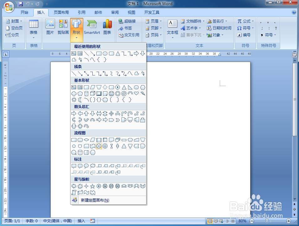
Task: Collapse the Shapes dropdown button
Action: tap(76, 30)
